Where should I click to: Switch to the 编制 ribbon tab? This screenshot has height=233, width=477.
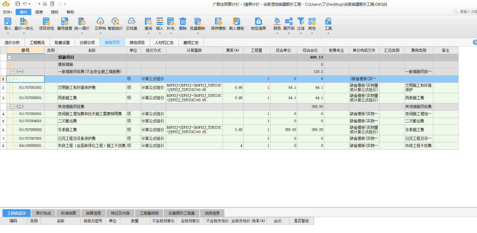pos(23,12)
